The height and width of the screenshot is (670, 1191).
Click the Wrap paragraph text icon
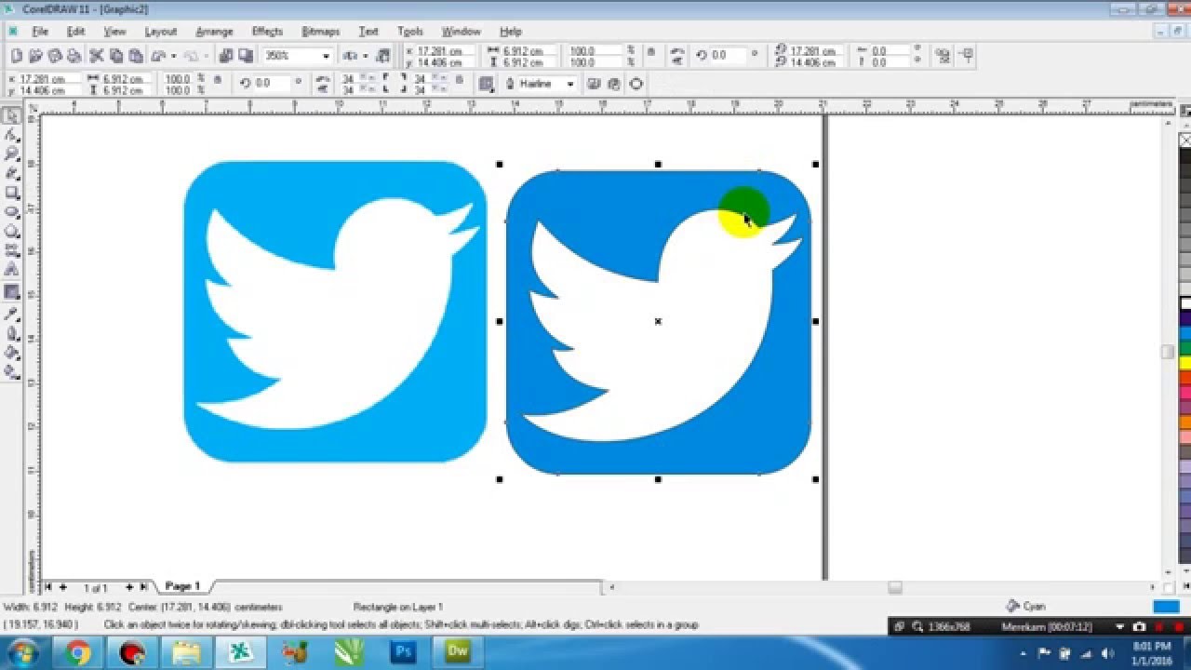point(485,84)
